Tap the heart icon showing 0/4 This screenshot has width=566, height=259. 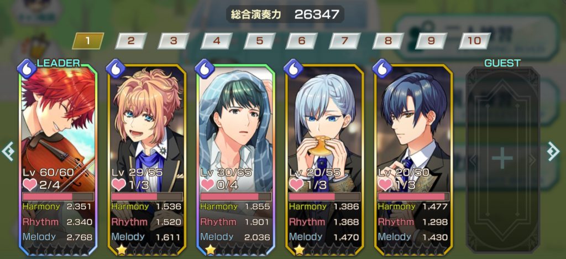pyautogui.click(x=207, y=185)
